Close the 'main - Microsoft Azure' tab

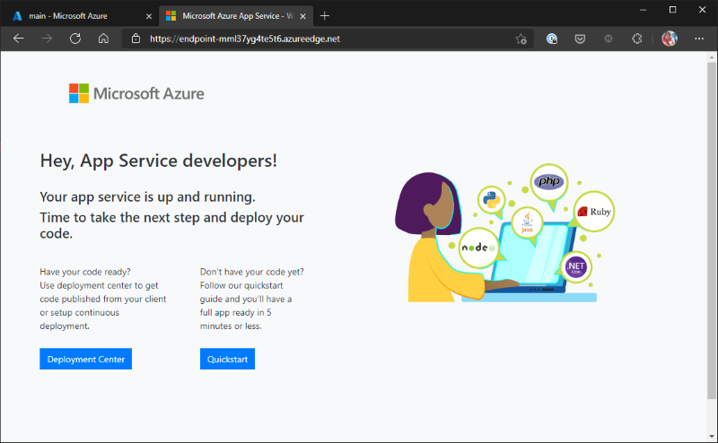pyautogui.click(x=149, y=16)
